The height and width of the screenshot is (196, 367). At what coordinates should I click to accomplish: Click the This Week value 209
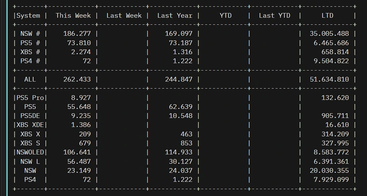(85, 134)
